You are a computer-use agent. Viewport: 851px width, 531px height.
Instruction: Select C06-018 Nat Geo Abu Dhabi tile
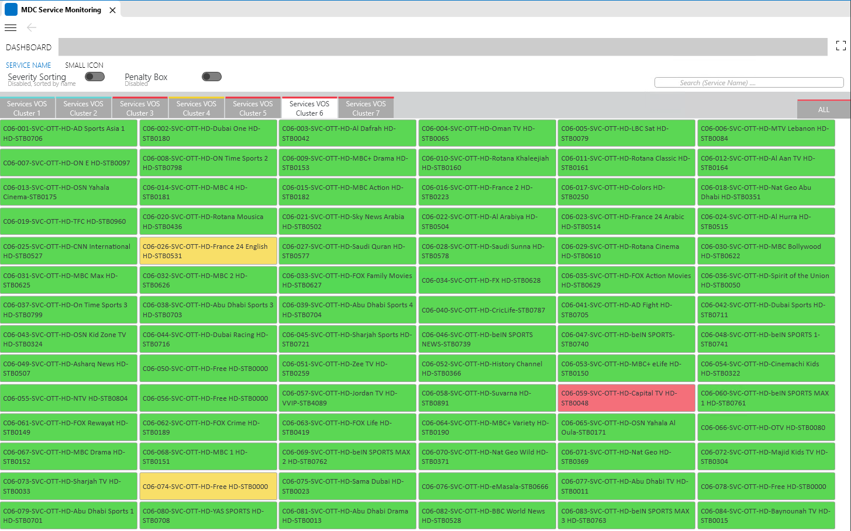pyautogui.click(x=766, y=192)
